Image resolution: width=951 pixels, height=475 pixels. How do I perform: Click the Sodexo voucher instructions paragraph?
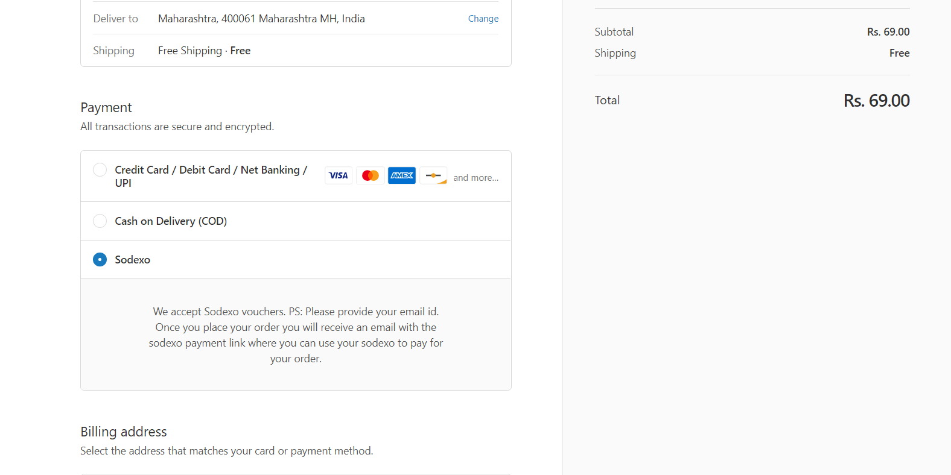click(296, 335)
